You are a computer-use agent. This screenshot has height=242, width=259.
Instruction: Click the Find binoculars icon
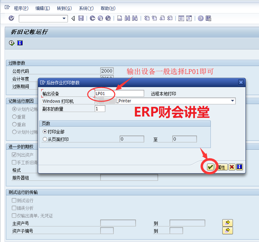(127, 18)
